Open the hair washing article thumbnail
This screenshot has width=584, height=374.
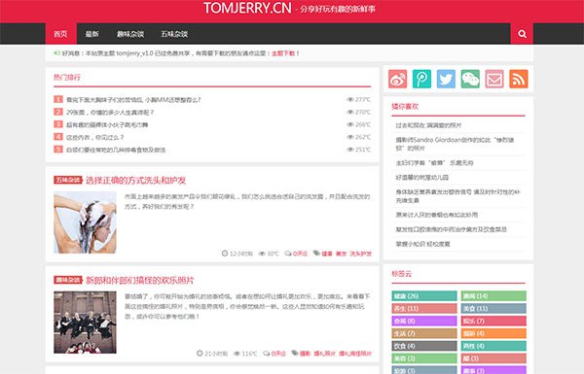[x=85, y=222]
